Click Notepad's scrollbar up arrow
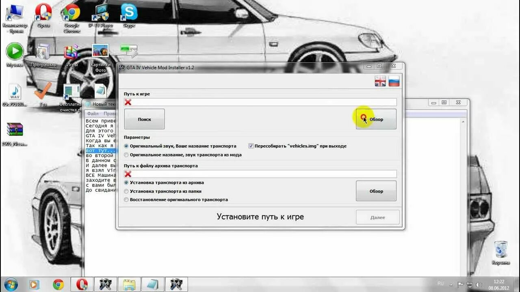Screen dimensions: 520x292 tap(464, 121)
